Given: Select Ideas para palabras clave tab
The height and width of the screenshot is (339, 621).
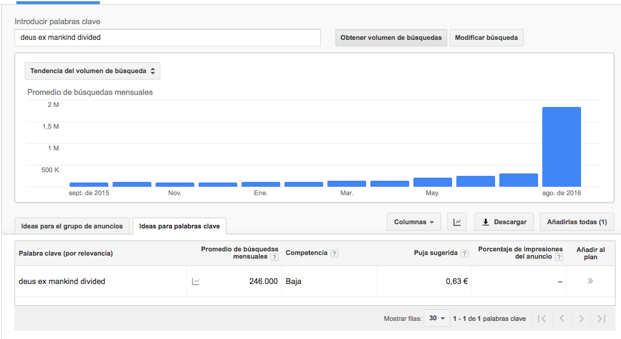Looking at the screenshot, I should [179, 226].
